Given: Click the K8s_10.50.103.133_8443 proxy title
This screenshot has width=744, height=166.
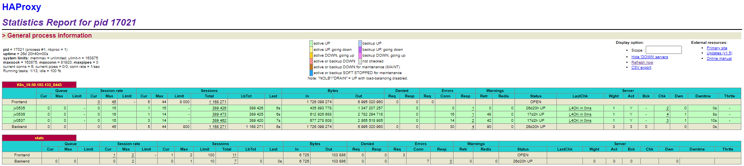Looking at the screenshot, I should coord(39,85).
